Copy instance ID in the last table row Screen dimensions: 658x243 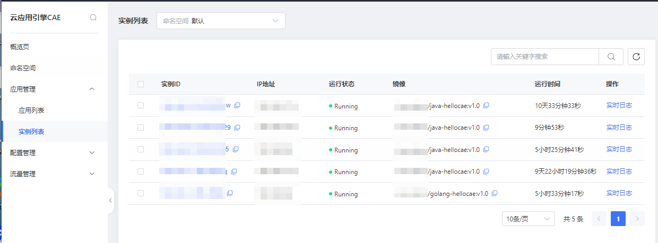click(x=230, y=194)
